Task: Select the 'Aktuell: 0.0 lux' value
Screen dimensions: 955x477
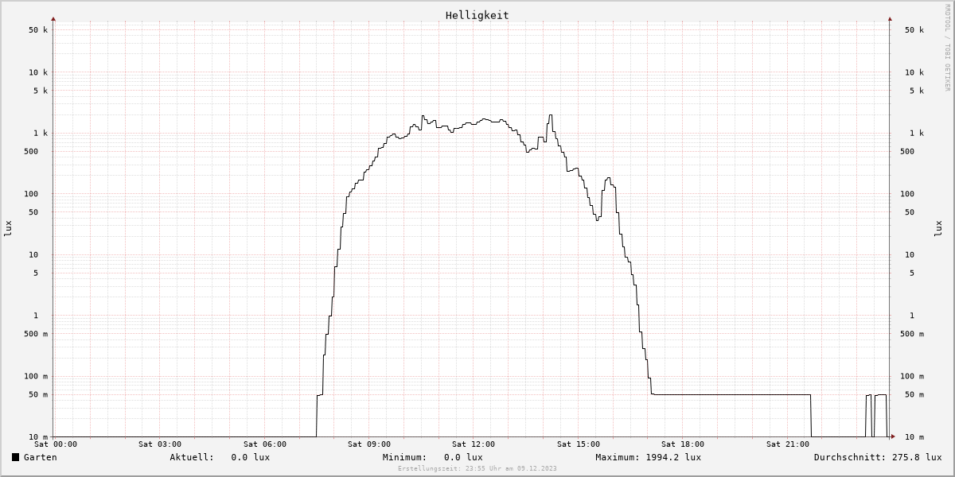Action: [x=220, y=457]
